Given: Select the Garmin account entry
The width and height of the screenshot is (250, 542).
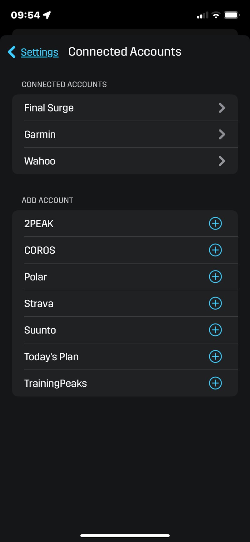Looking at the screenshot, I should pos(40,134).
